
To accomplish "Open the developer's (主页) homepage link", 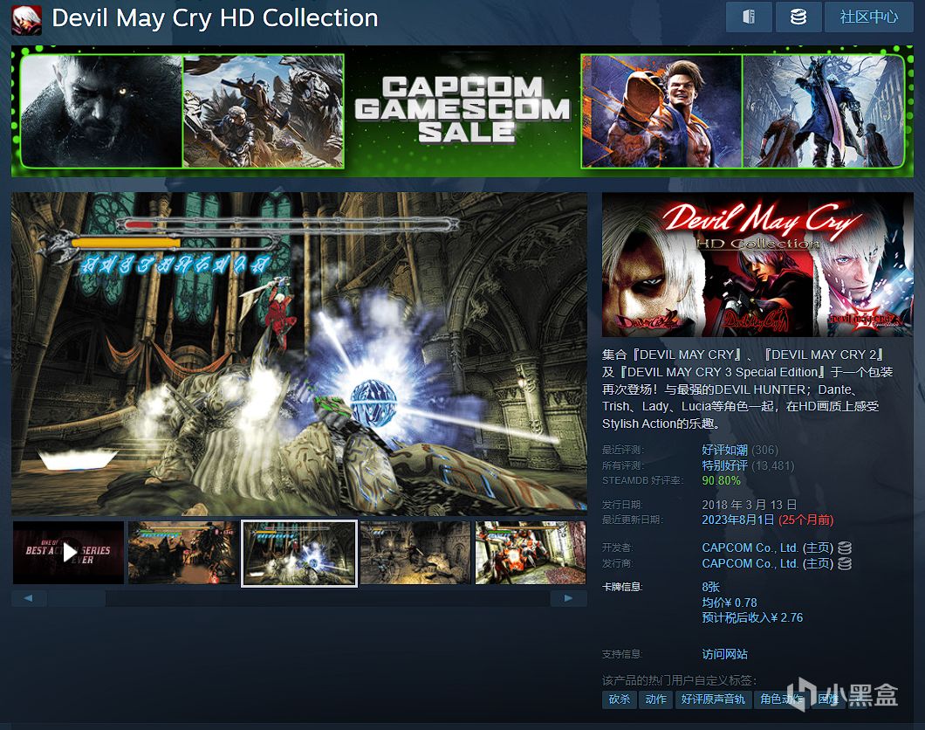I will pyautogui.click(x=818, y=547).
